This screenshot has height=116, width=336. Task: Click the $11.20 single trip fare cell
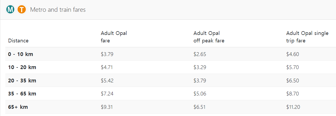click(x=293, y=107)
